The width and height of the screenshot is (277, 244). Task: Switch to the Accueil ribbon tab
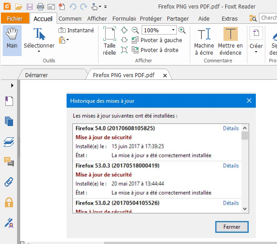[x=43, y=19]
